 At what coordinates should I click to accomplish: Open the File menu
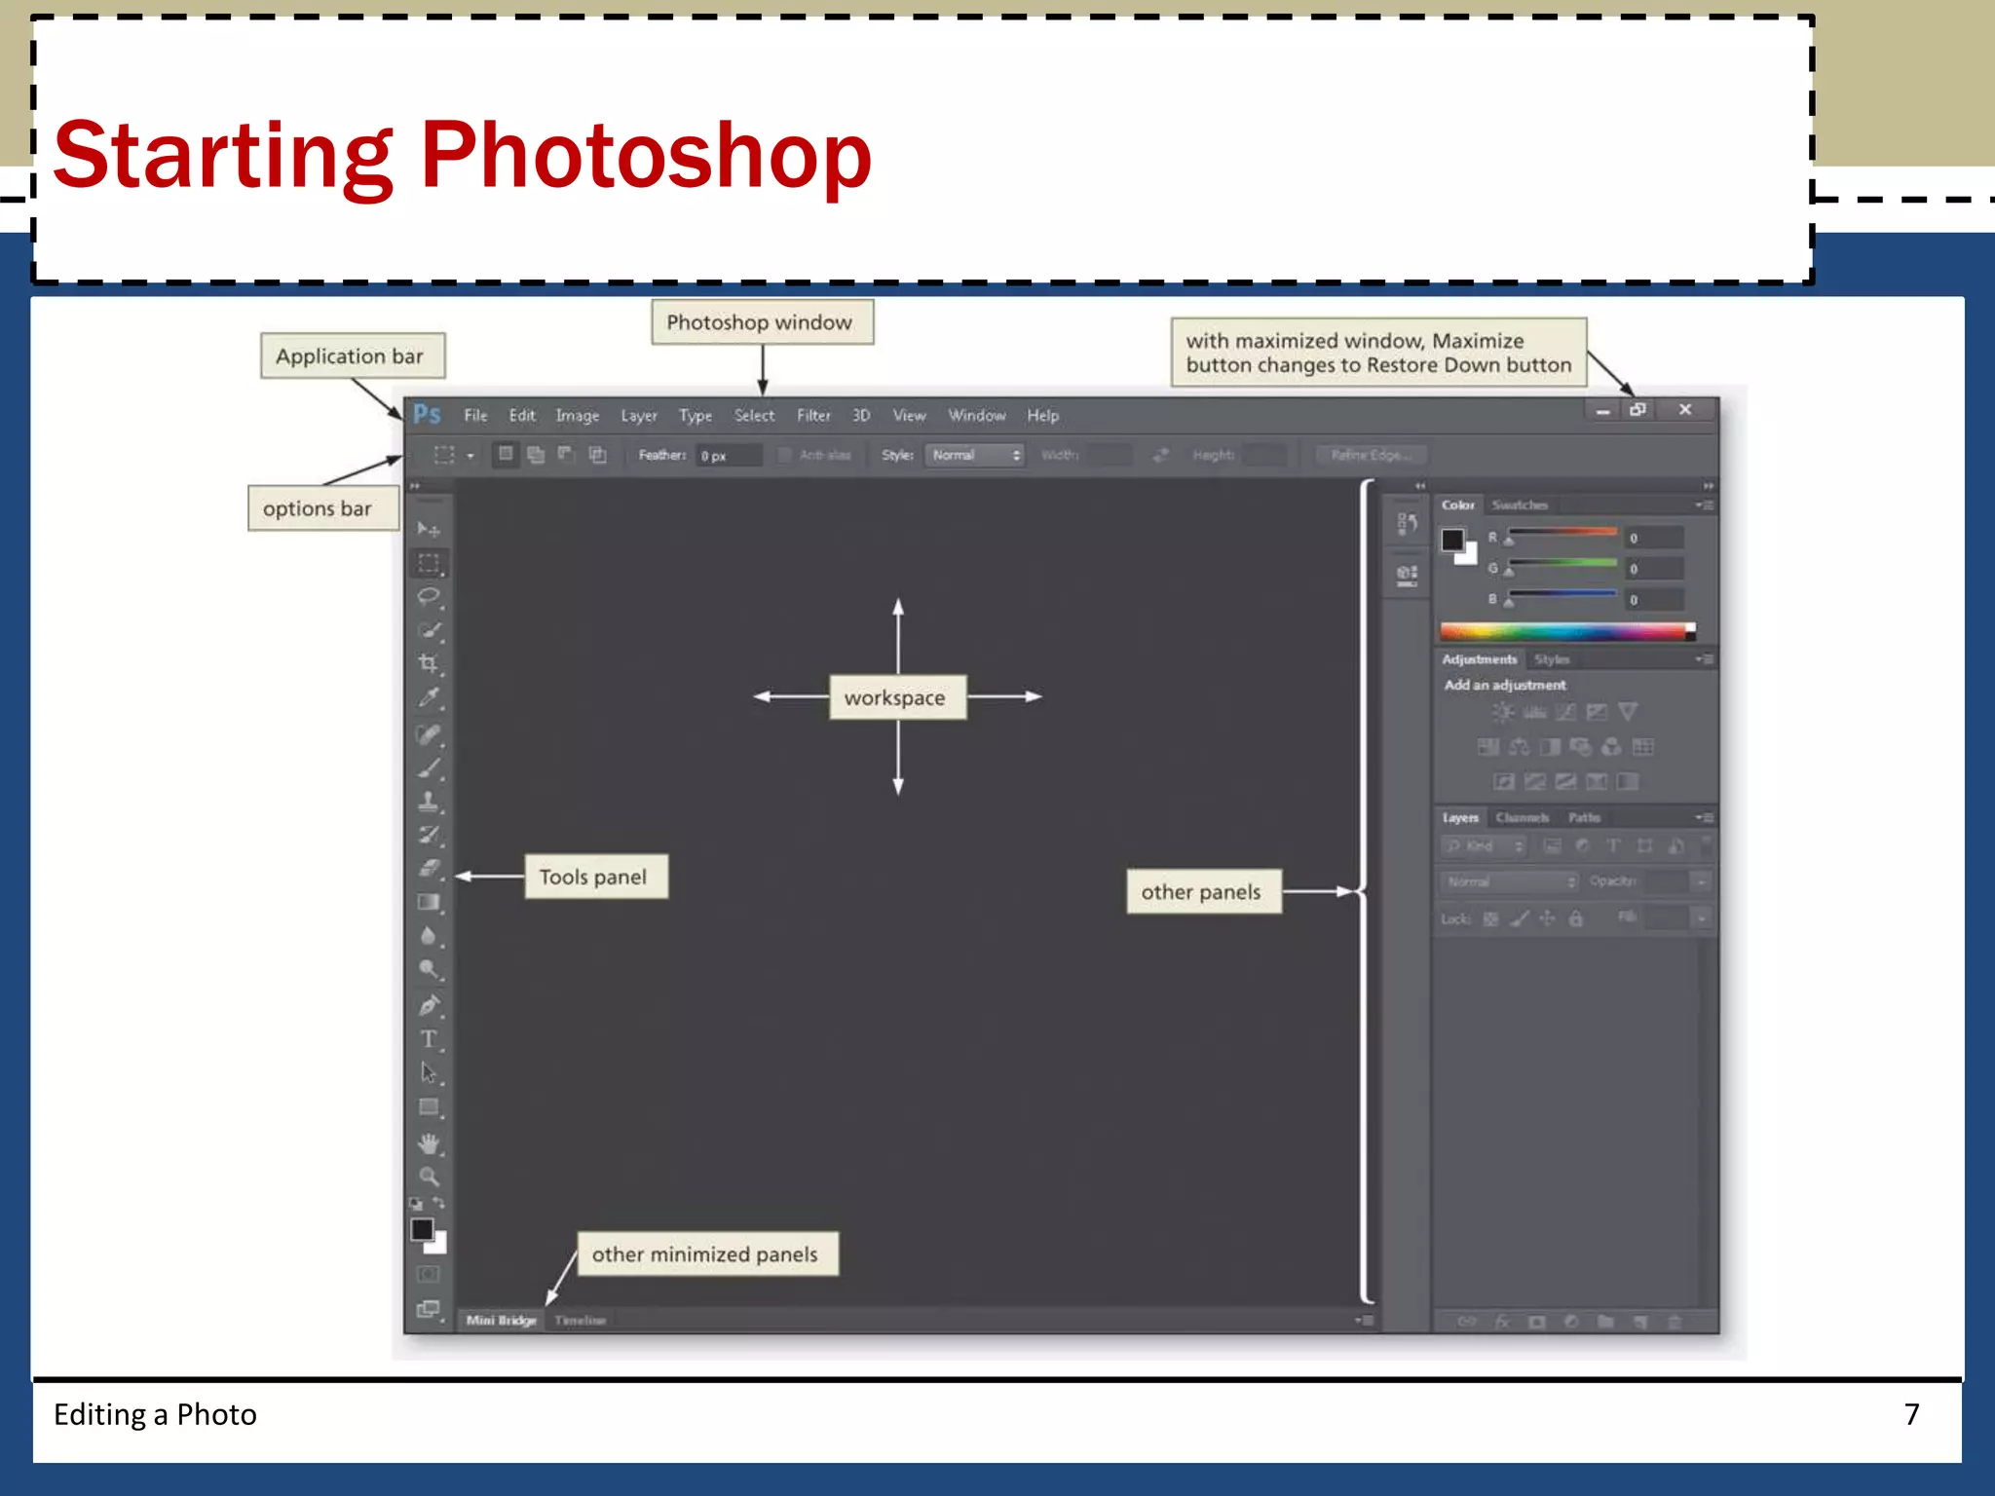[x=475, y=416]
